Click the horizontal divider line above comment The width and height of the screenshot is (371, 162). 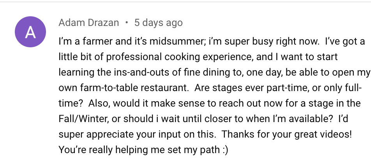pyautogui.click(x=185, y=2)
